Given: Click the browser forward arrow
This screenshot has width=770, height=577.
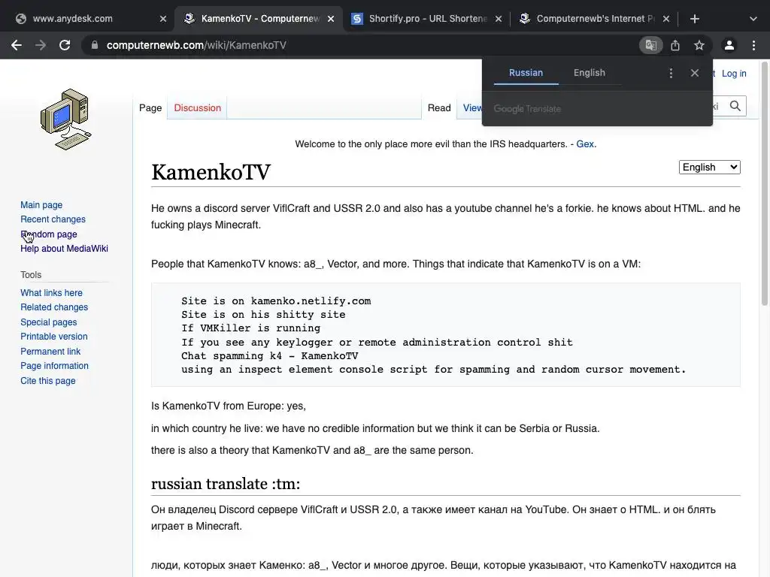Looking at the screenshot, I should [41, 45].
